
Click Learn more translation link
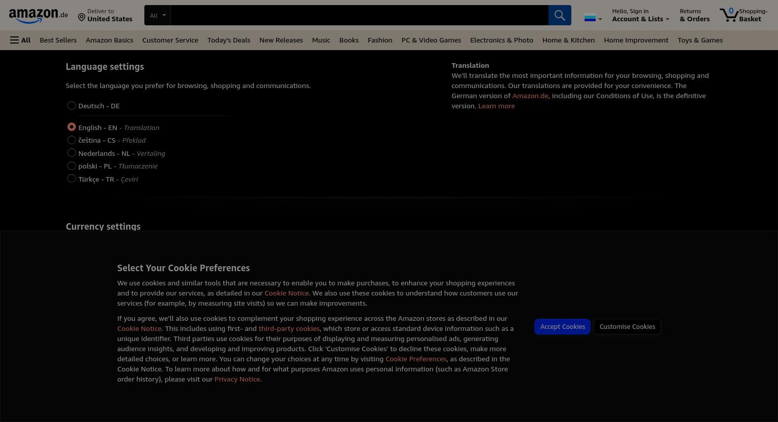pyautogui.click(x=496, y=106)
